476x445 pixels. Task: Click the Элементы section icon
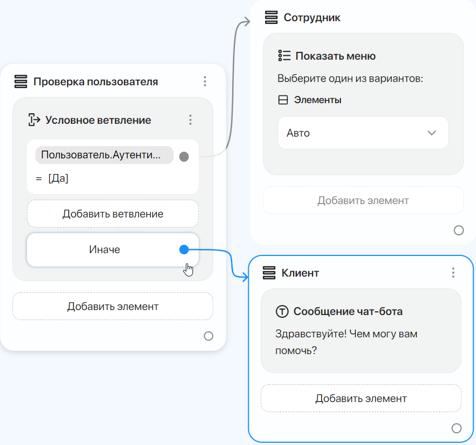tap(283, 100)
